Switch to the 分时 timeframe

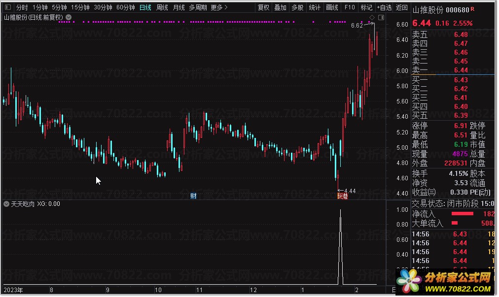[22, 7]
